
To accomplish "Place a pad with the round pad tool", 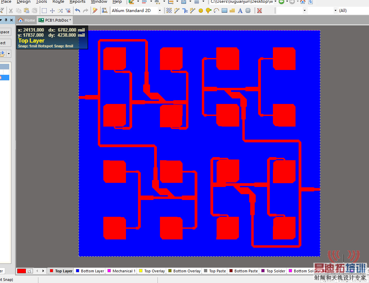I will 201,11.
